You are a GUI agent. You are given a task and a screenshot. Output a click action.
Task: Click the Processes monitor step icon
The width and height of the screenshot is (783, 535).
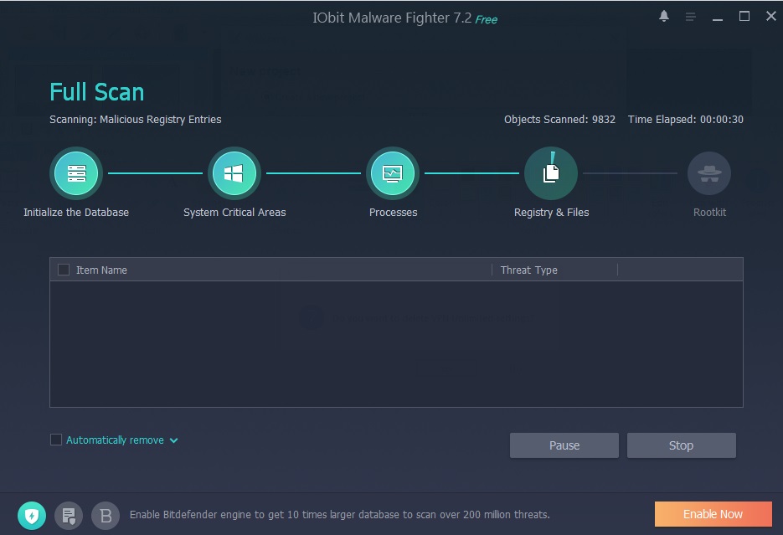pyautogui.click(x=393, y=173)
